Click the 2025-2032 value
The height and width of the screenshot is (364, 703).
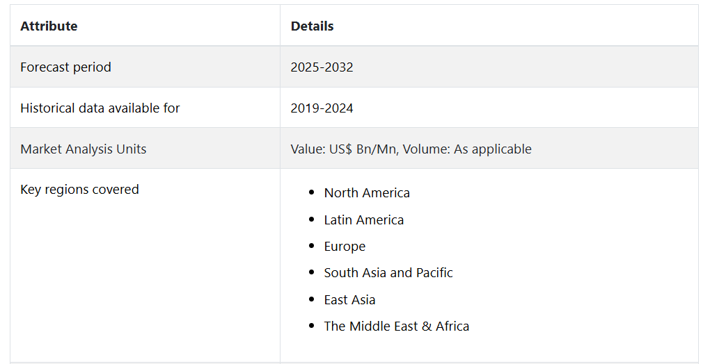[x=322, y=67]
